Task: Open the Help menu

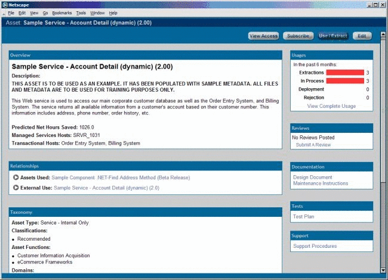Action: click(x=113, y=13)
